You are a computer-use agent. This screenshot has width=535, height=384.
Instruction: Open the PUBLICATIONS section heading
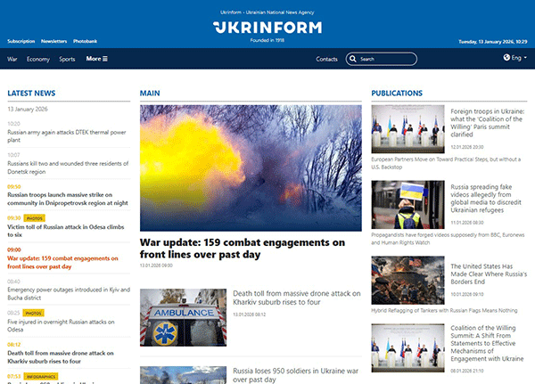point(397,93)
